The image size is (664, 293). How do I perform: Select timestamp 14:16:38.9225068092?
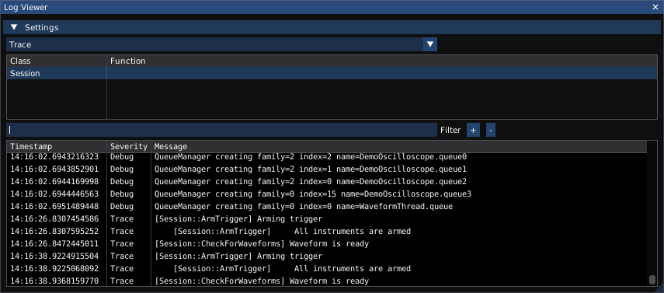tap(54, 268)
